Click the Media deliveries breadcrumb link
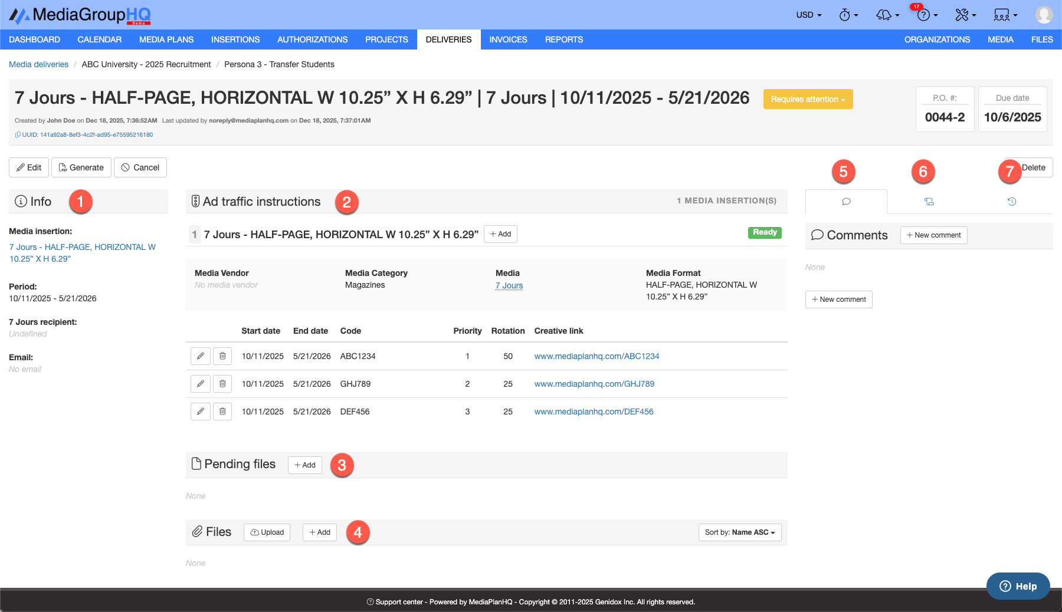Viewport: 1062px width, 612px height. [38, 64]
